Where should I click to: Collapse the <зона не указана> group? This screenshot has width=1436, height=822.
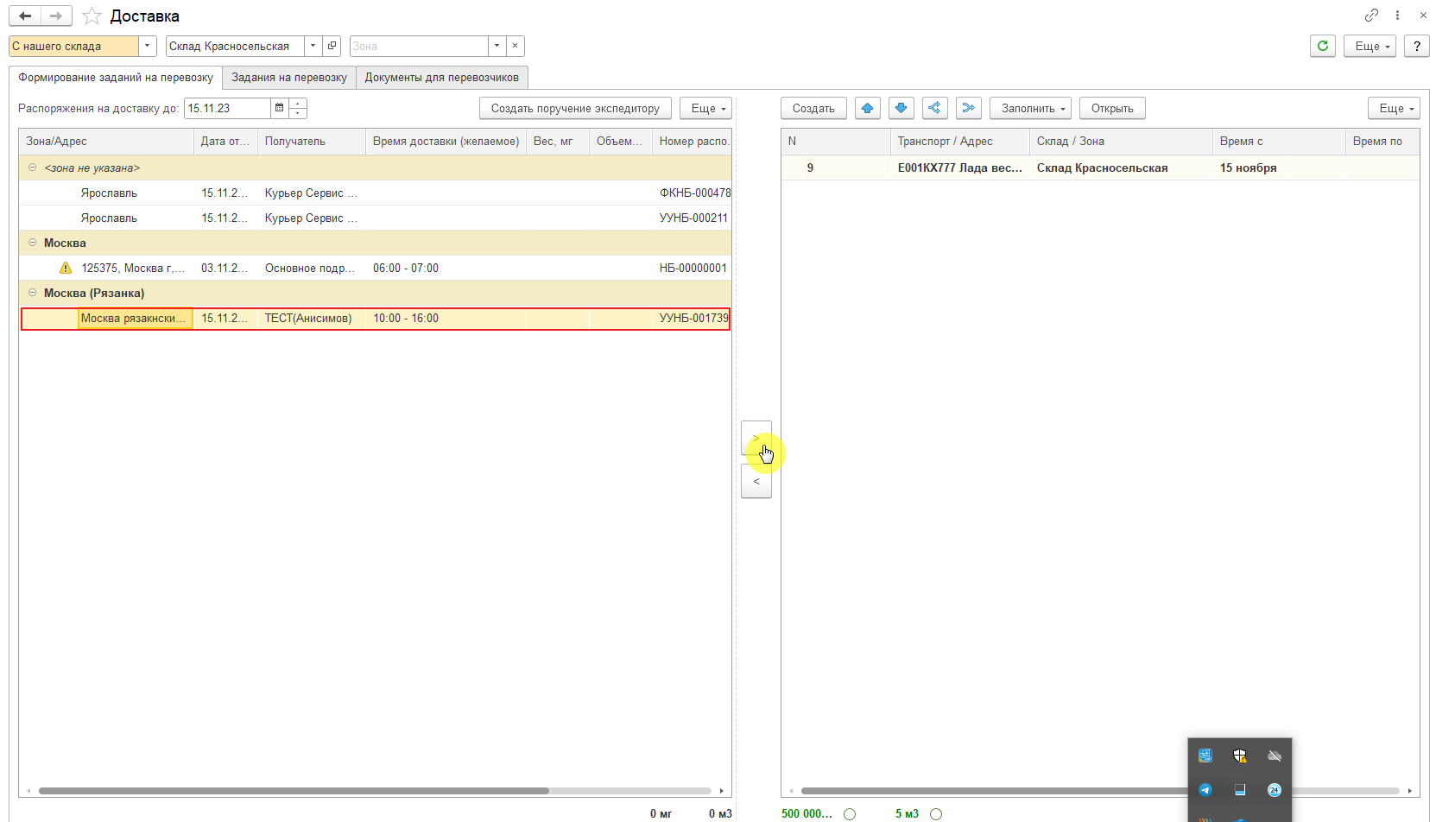pos(32,168)
